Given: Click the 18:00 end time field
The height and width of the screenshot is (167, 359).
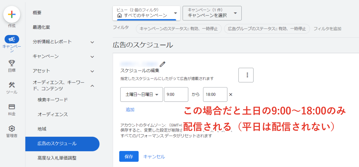Looking at the screenshot, I should (x=215, y=95).
